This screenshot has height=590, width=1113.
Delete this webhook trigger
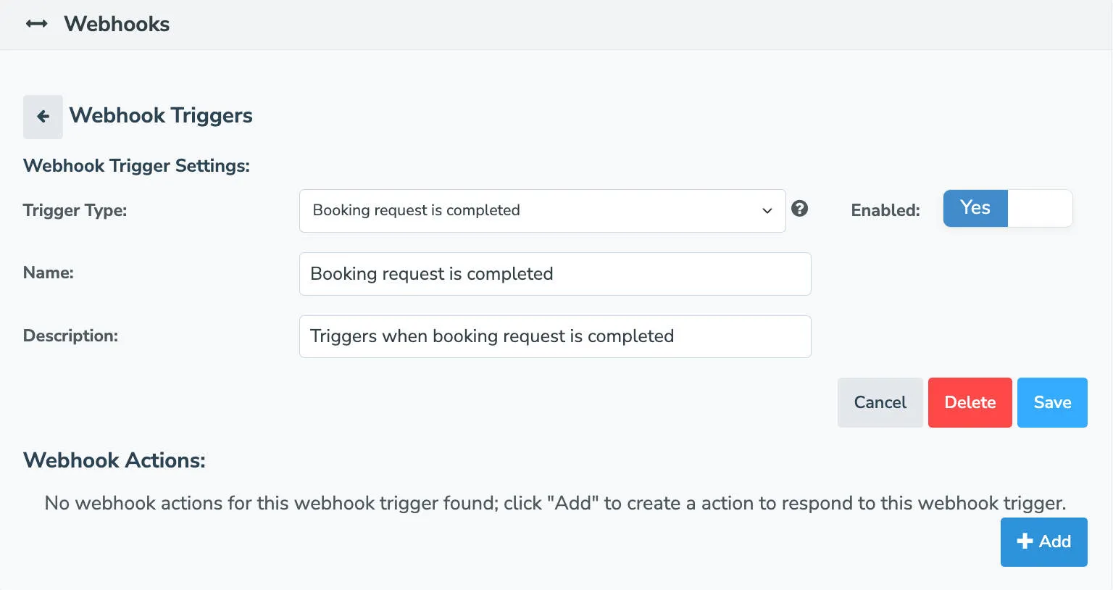970,402
